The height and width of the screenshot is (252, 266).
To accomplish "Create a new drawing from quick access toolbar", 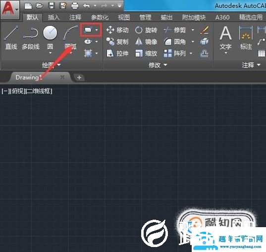I will (x=28, y=6).
